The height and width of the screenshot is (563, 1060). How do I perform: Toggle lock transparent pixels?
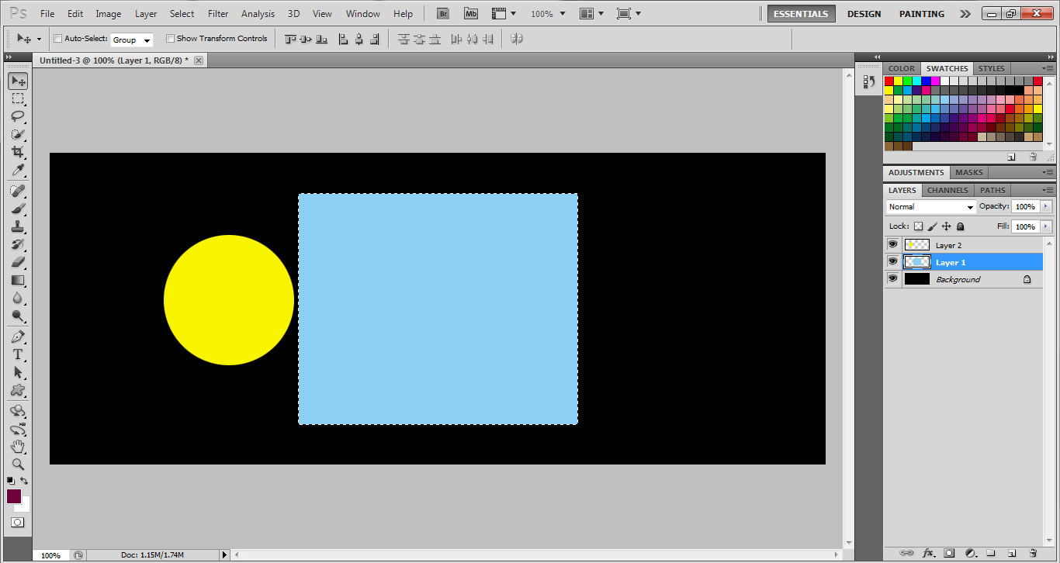(918, 226)
